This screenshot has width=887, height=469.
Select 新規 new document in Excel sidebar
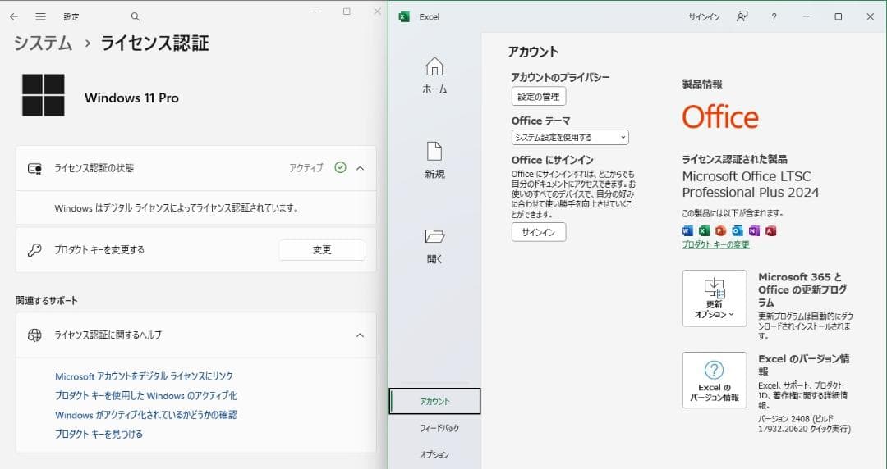(434, 161)
